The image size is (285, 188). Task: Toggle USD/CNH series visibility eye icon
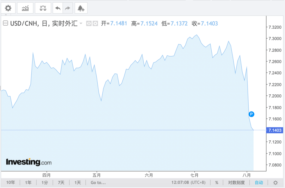(89, 24)
